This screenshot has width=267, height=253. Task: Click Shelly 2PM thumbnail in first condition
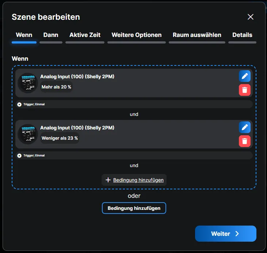tap(28, 83)
